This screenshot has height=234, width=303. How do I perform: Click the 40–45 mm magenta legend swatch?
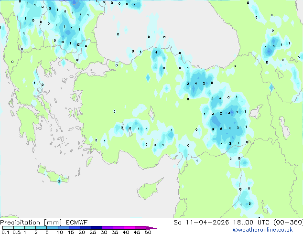click(130, 228)
